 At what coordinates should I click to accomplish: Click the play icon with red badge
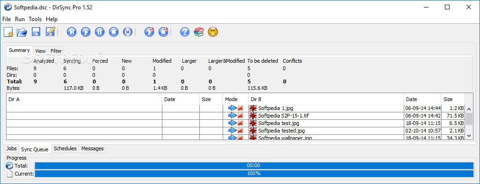pos(149,32)
